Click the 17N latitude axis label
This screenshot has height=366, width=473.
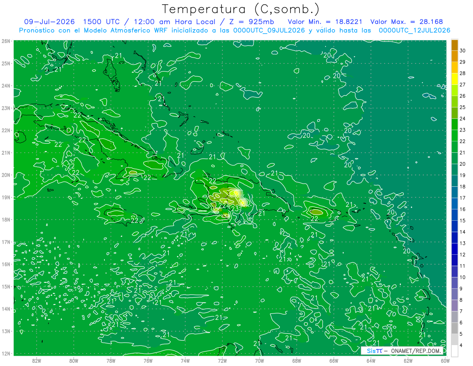coord(6,242)
